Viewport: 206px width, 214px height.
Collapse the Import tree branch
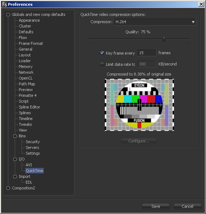15,176
